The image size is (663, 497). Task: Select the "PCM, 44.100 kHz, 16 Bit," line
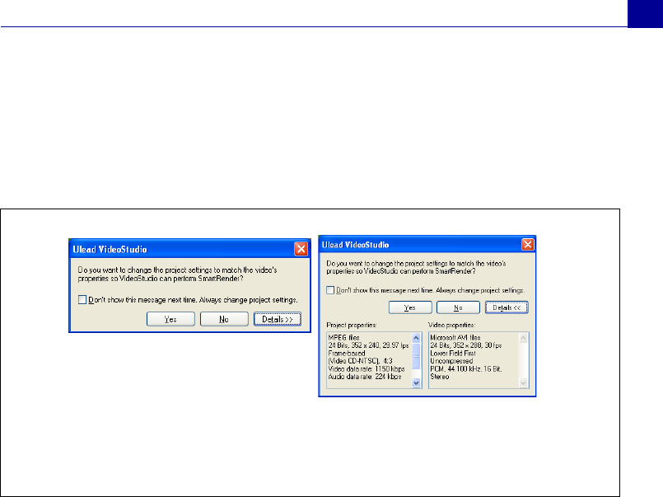pyautogui.click(x=465, y=369)
